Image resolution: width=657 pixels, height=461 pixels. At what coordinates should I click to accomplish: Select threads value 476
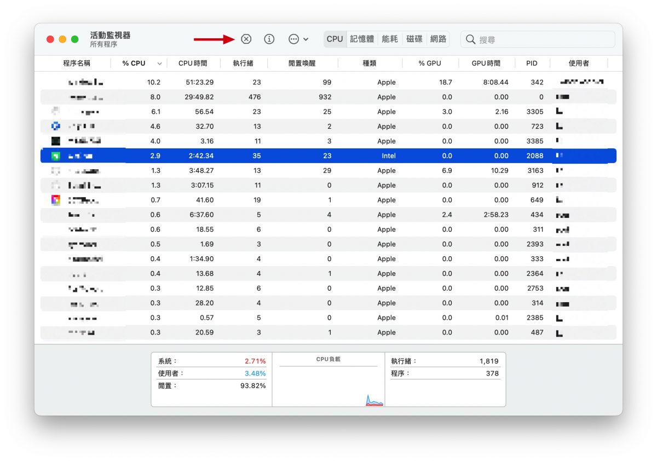click(x=254, y=97)
